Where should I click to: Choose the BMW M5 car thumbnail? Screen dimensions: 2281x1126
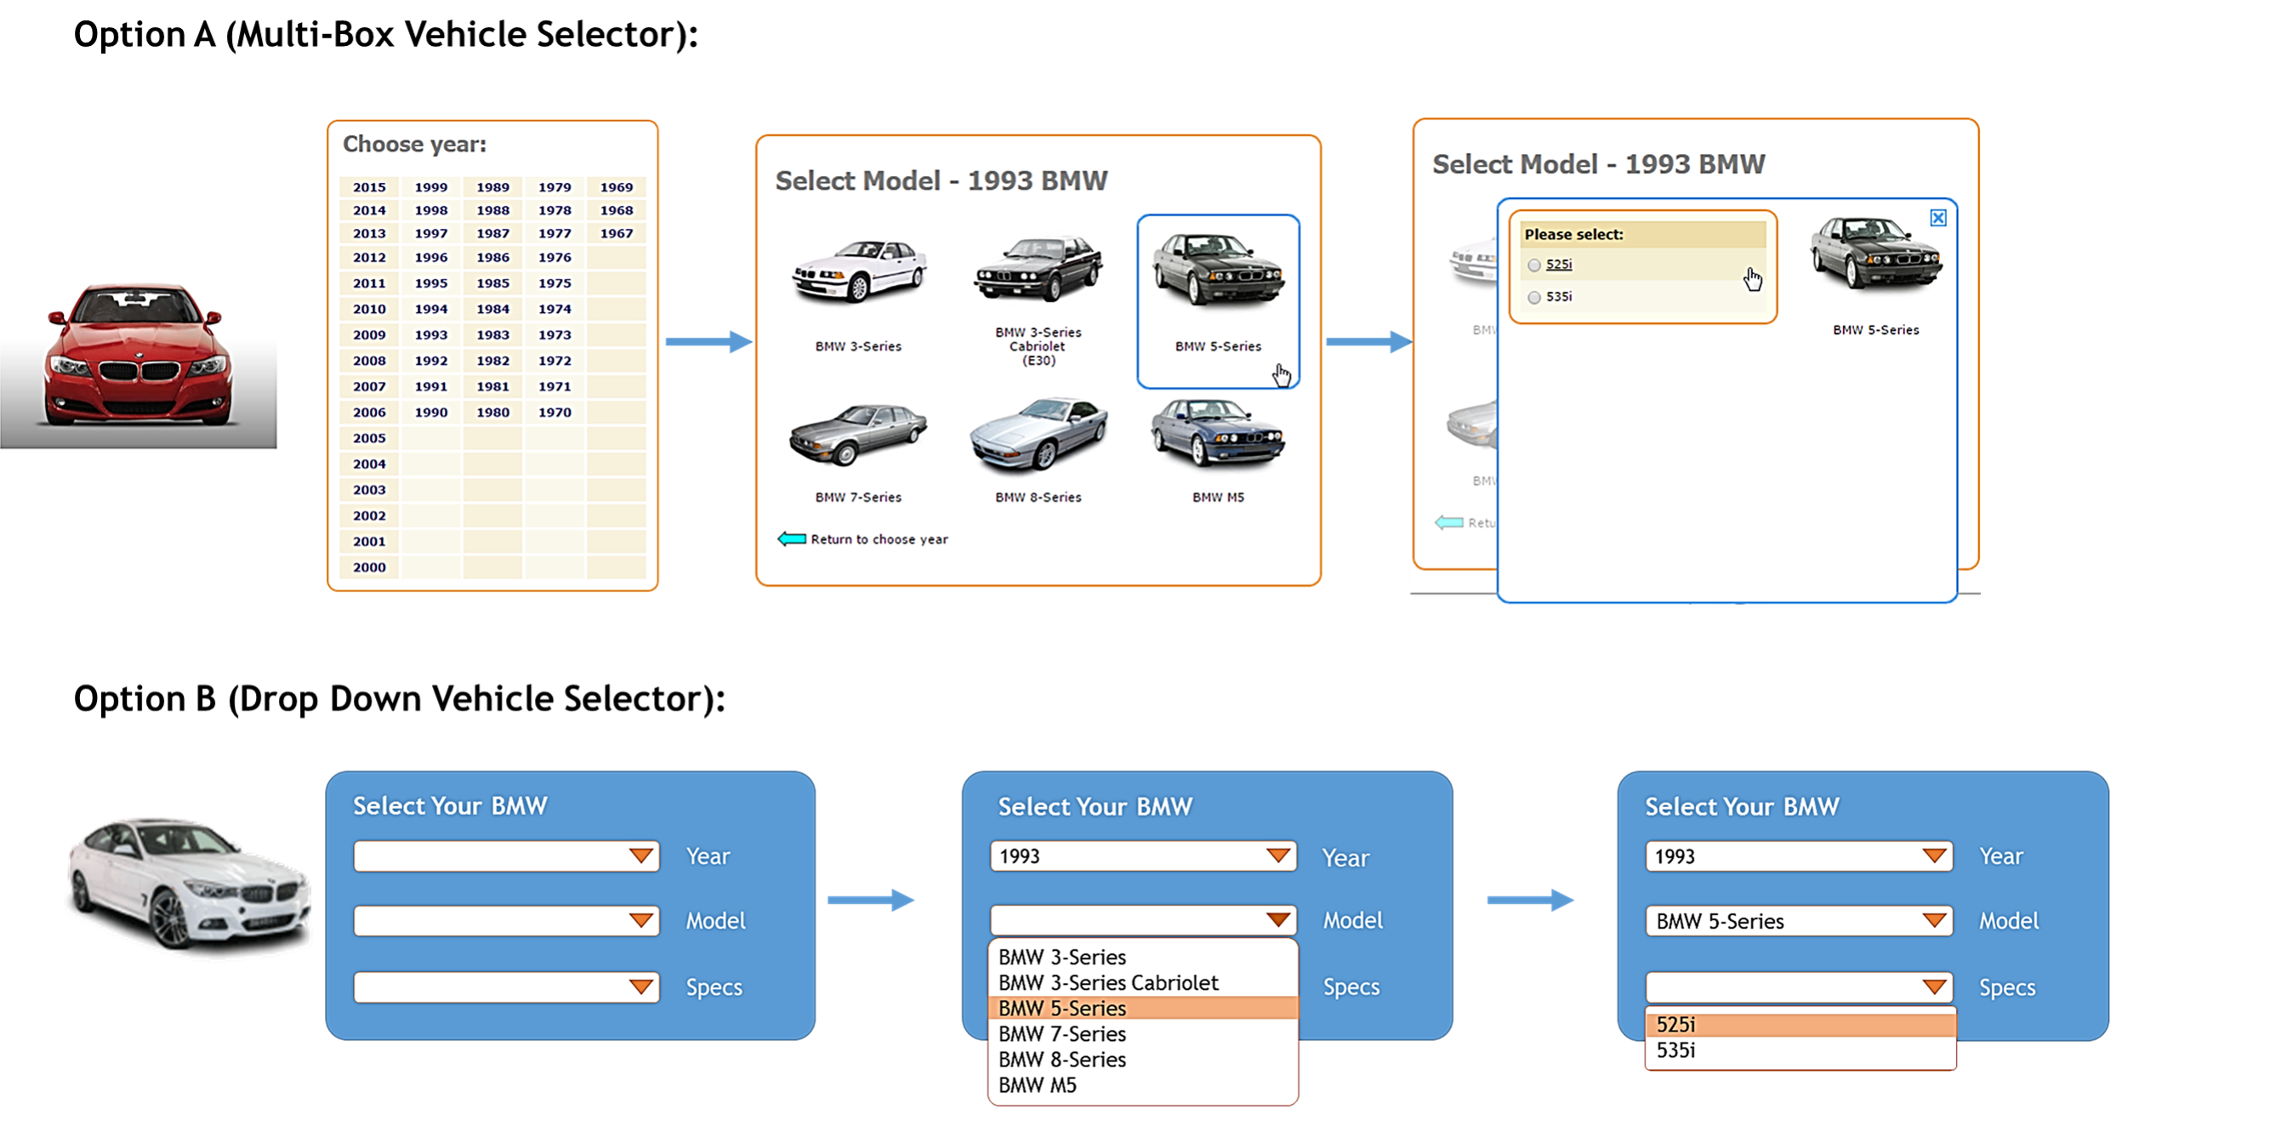[x=1218, y=432]
